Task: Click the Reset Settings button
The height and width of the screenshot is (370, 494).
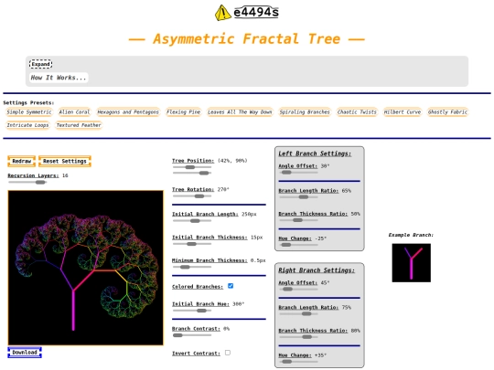Action: [x=65, y=161]
